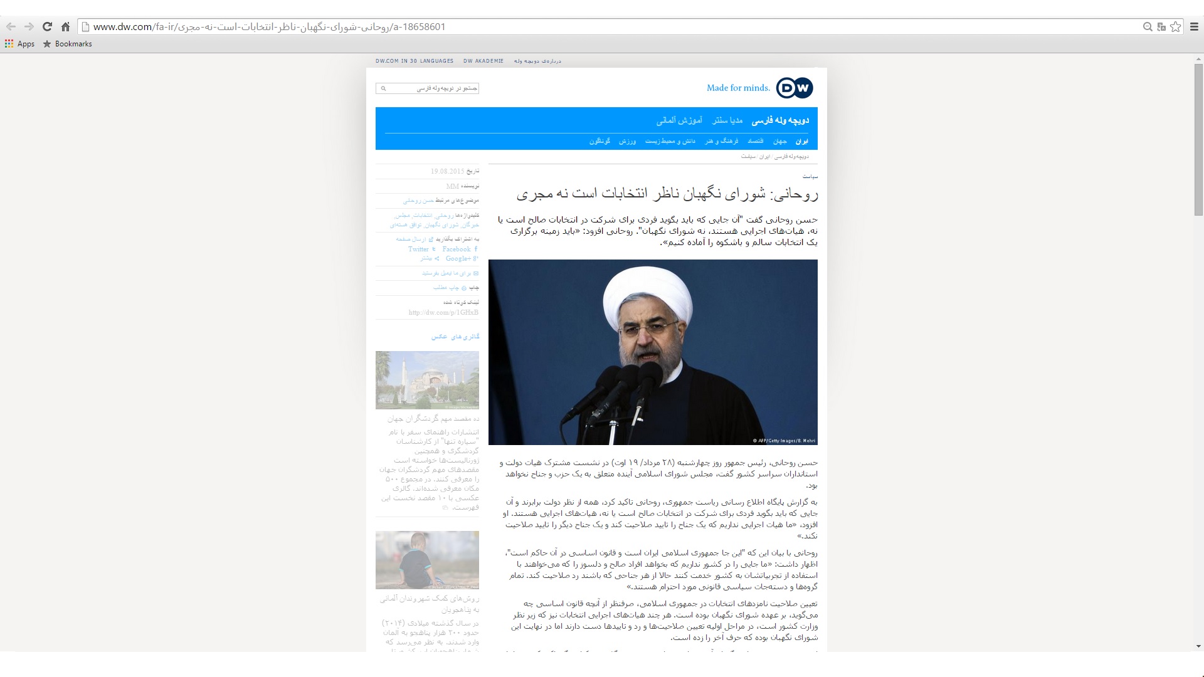The image size is (1204, 677).
Task: Click the translate page icon
Action: (x=1161, y=27)
